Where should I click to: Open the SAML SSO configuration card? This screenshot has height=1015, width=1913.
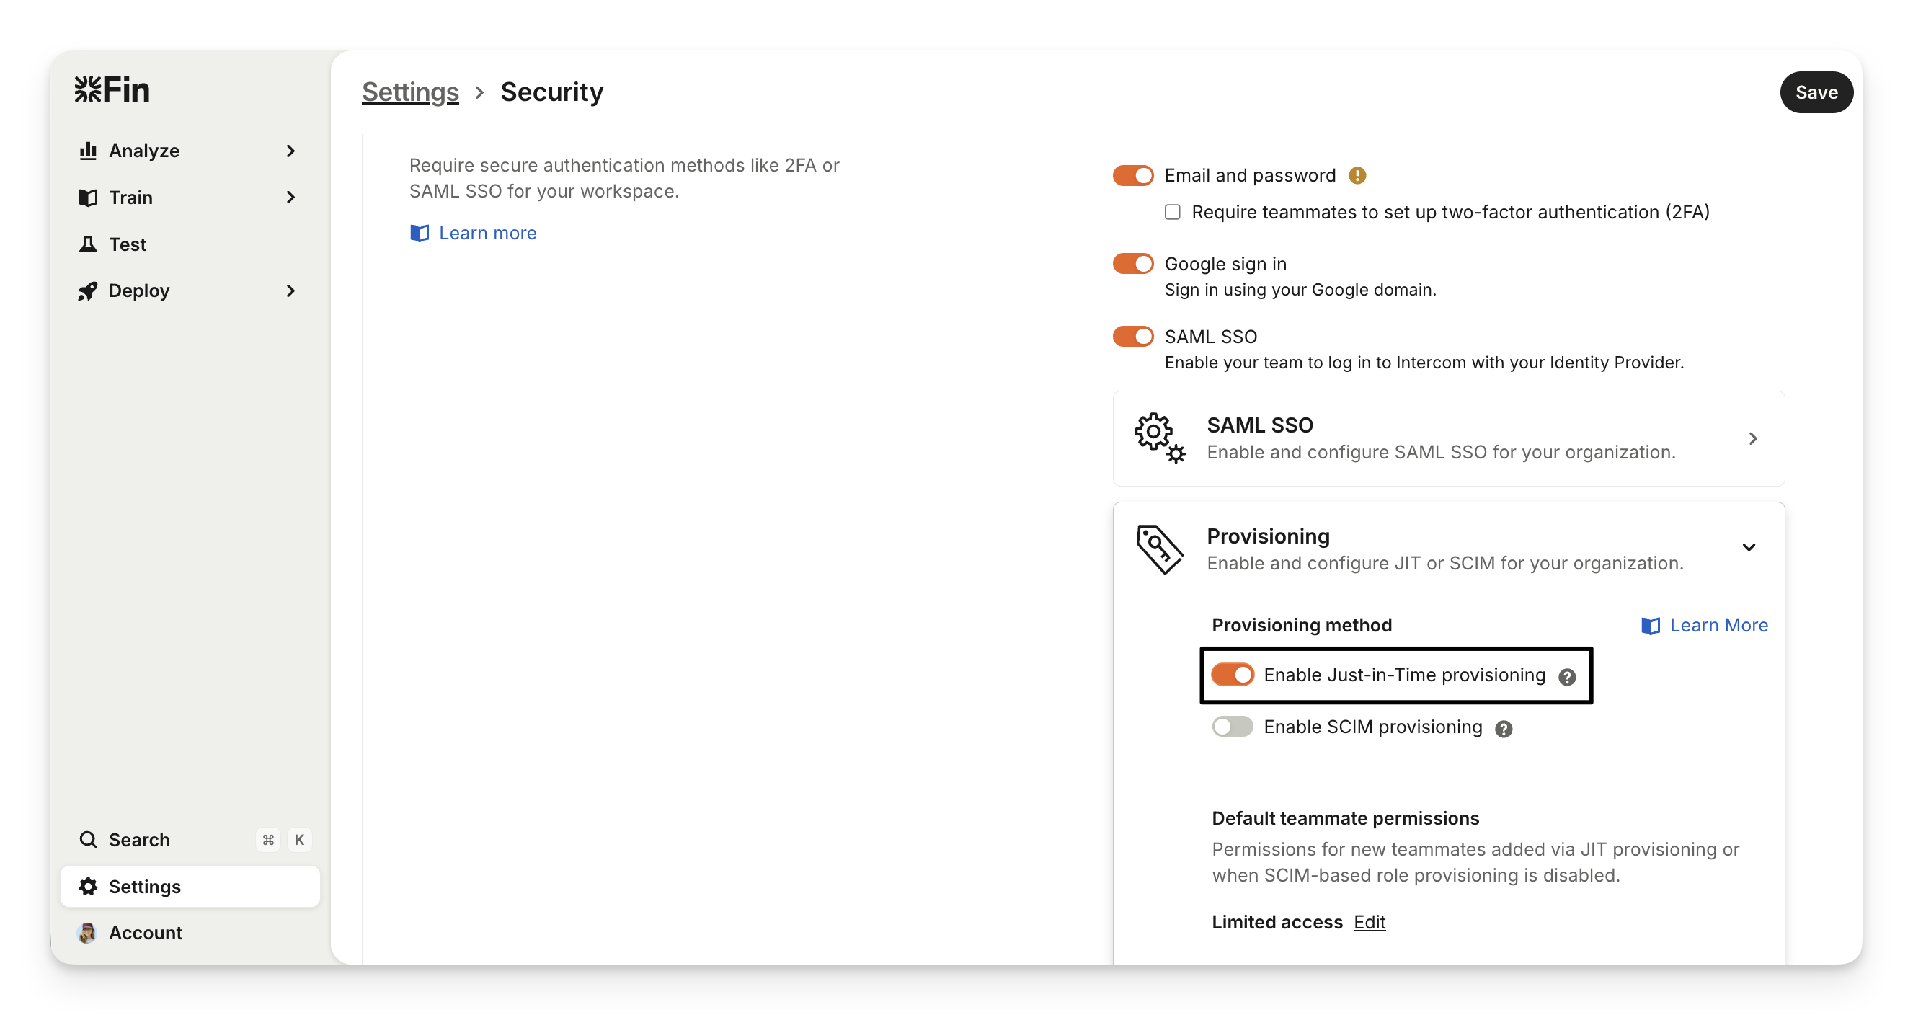click(1448, 439)
